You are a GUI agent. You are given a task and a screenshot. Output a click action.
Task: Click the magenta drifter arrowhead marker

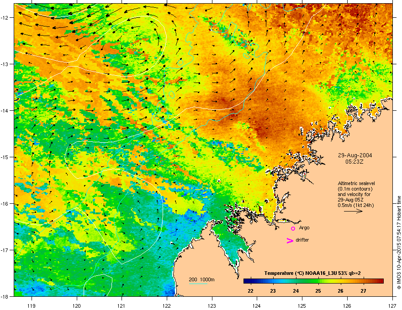tap(290, 240)
